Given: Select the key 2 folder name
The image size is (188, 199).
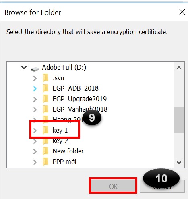Looking at the screenshot, I should (x=60, y=141).
